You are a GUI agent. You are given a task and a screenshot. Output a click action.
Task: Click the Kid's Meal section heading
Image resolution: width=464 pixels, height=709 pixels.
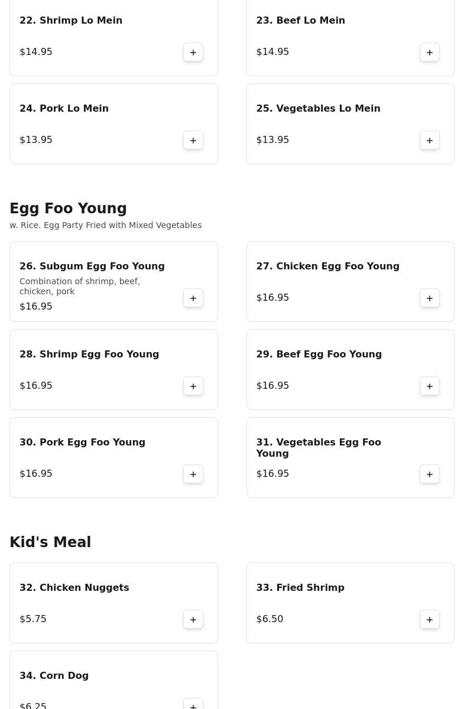(50, 542)
